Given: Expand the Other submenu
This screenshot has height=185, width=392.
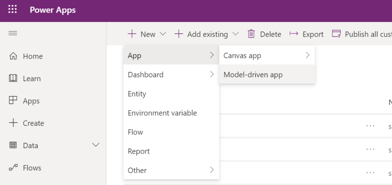Looking at the screenshot, I should coord(171,170).
